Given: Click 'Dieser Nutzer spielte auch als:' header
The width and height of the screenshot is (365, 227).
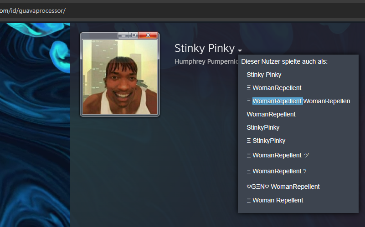Looking at the screenshot, I should coord(284,61).
